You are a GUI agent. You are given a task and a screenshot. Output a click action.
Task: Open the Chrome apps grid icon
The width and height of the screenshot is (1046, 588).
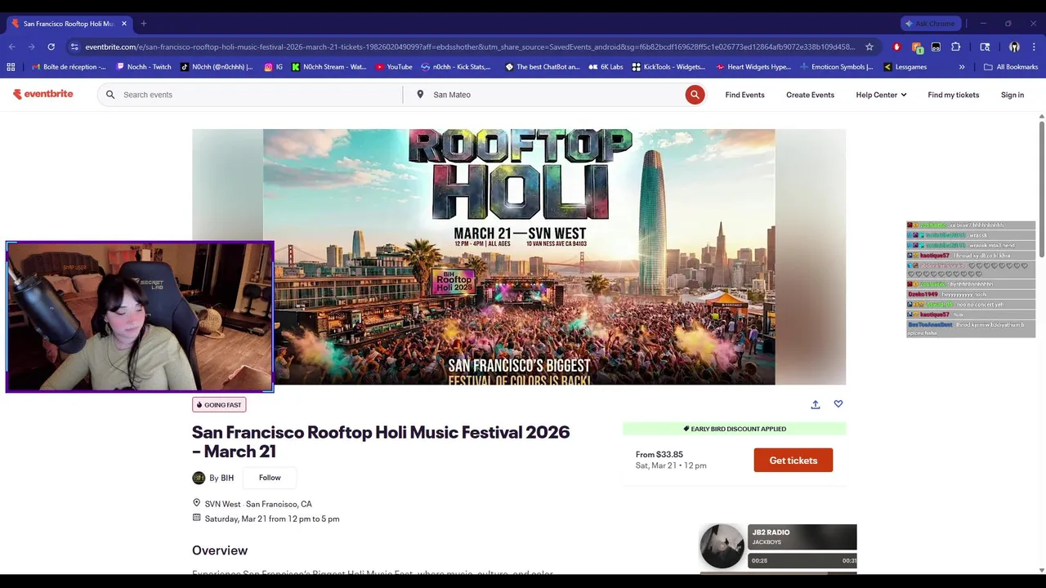point(11,67)
